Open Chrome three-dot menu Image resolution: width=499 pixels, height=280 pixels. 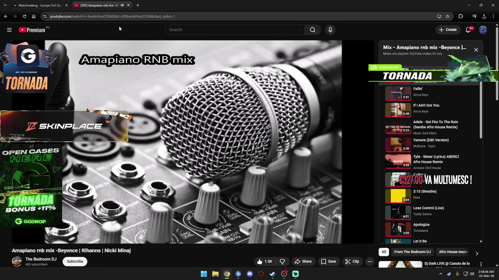point(494,16)
